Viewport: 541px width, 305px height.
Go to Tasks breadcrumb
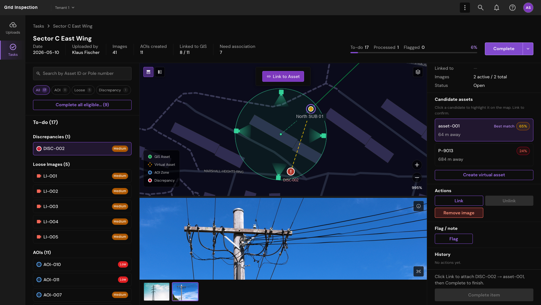(38, 26)
